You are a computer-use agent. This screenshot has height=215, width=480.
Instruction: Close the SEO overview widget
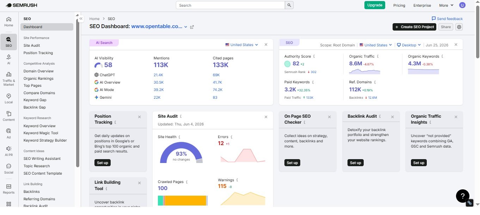click(x=456, y=45)
